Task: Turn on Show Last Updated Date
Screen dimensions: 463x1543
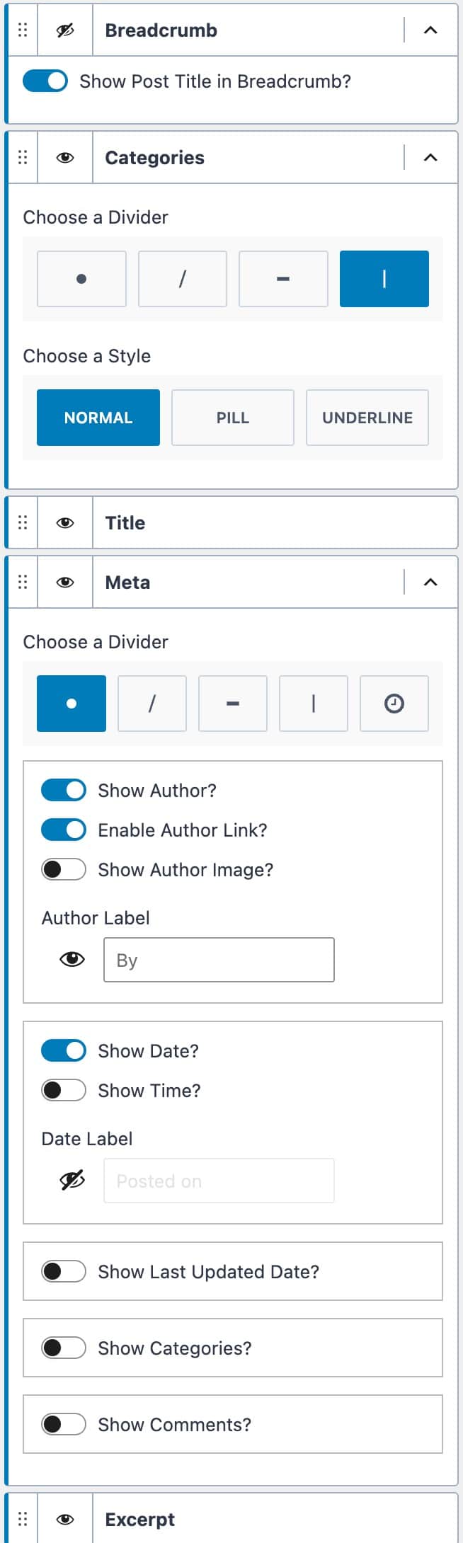Action: pyautogui.click(x=64, y=1270)
